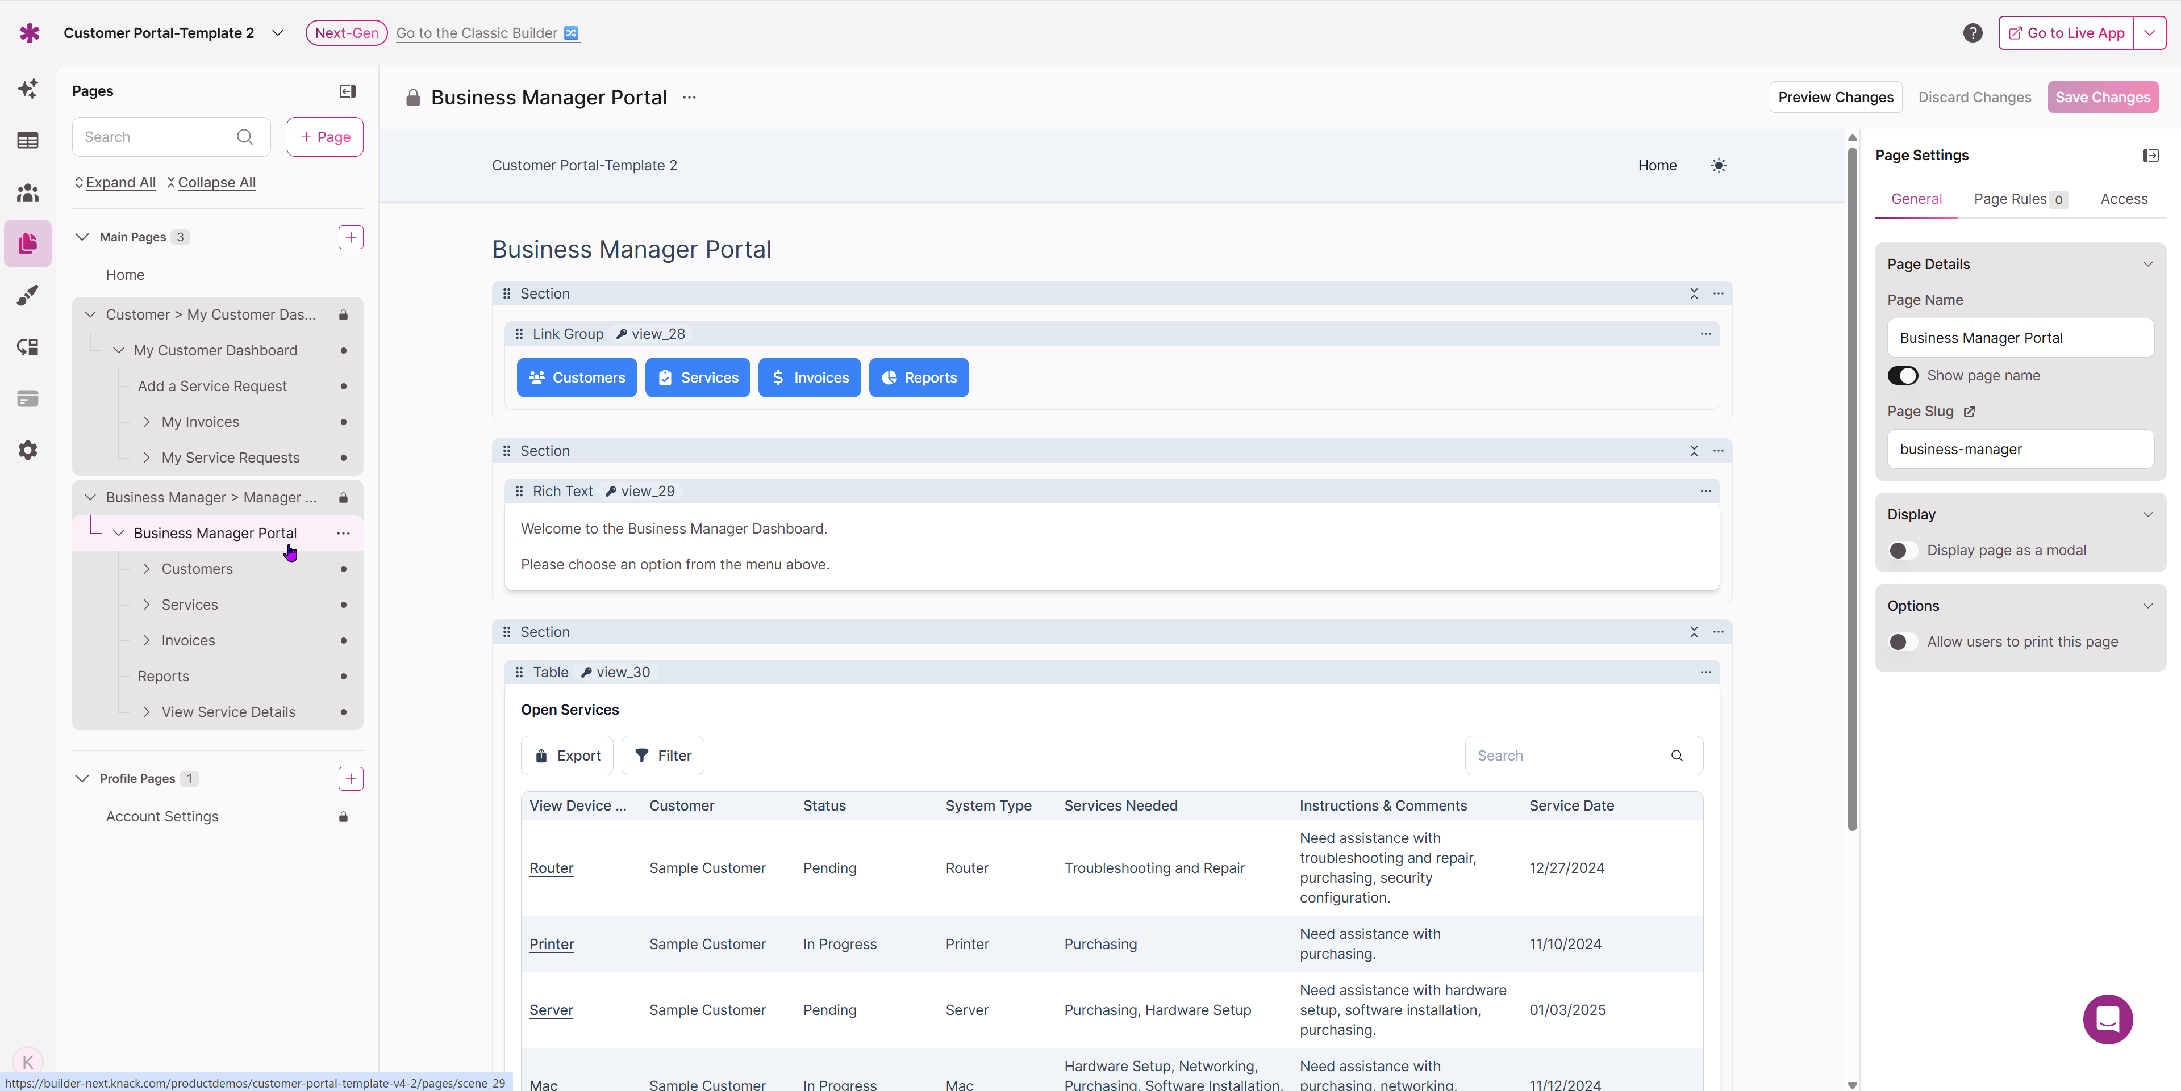Click the page title ellipsis menu
The height and width of the screenshot is (1091, 2181).
(x=689, y=97)
